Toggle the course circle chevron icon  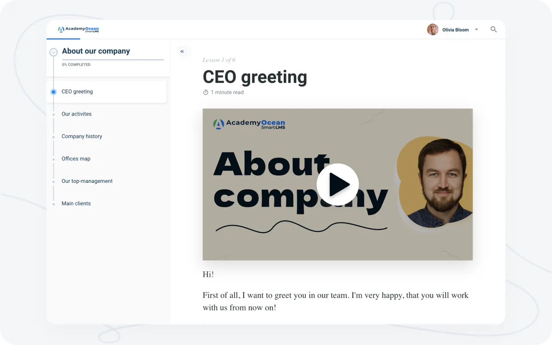pos(53,52)
